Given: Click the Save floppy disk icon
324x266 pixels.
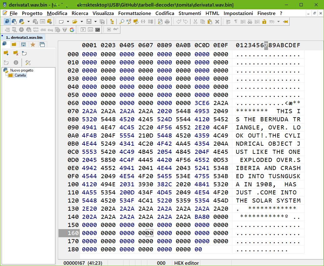Looking at the screenshot, I should (x=89, y=22).
